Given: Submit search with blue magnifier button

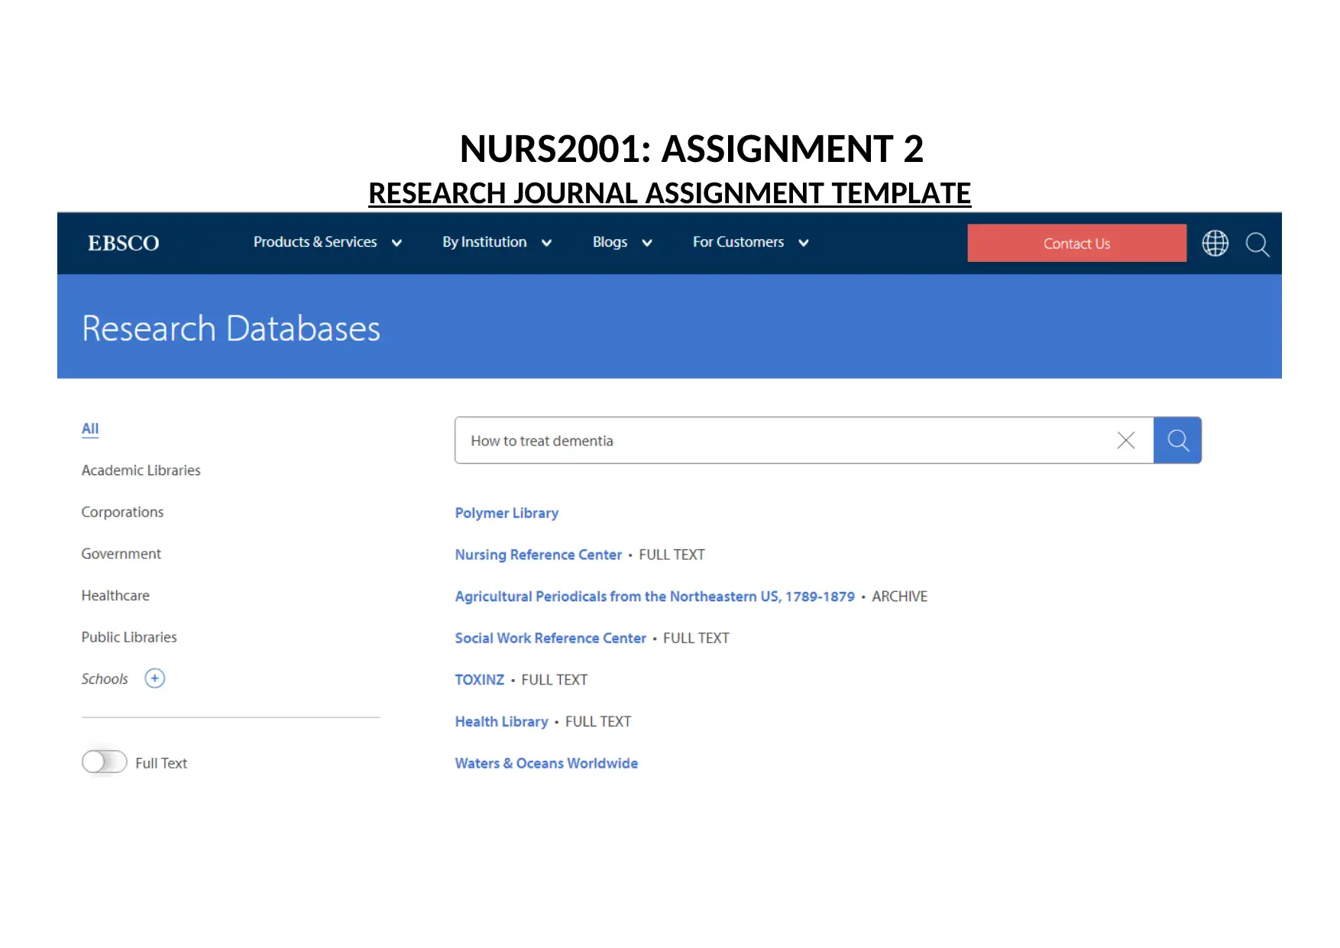Looking at the screenshot, I should tap(1177, 440).
